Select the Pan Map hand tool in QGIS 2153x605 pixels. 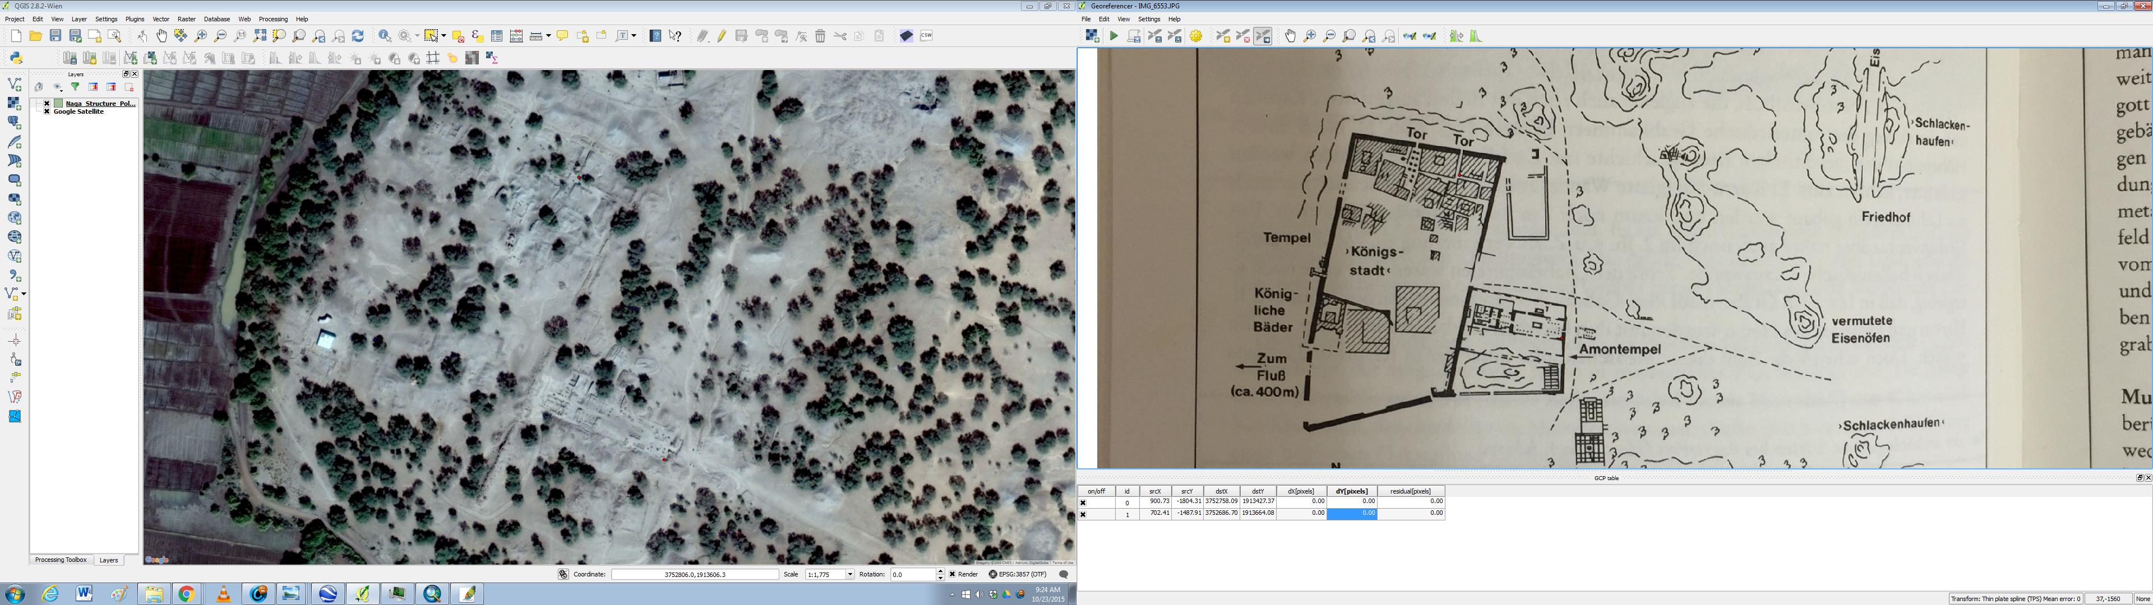click(x=161, y=36)
